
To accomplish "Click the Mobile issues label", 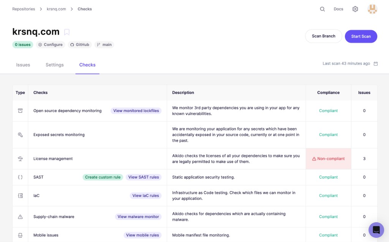I will (46, 235).
